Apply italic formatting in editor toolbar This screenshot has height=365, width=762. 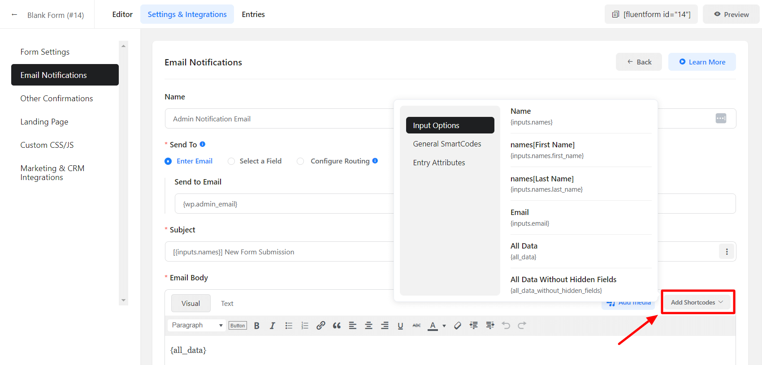[x=272, y=326]
